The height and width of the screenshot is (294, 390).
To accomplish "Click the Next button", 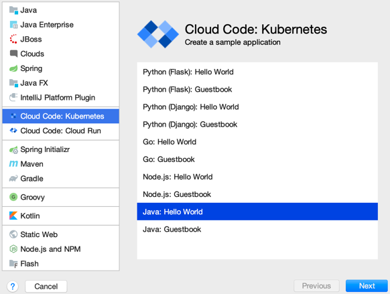I will pos(367,286).
